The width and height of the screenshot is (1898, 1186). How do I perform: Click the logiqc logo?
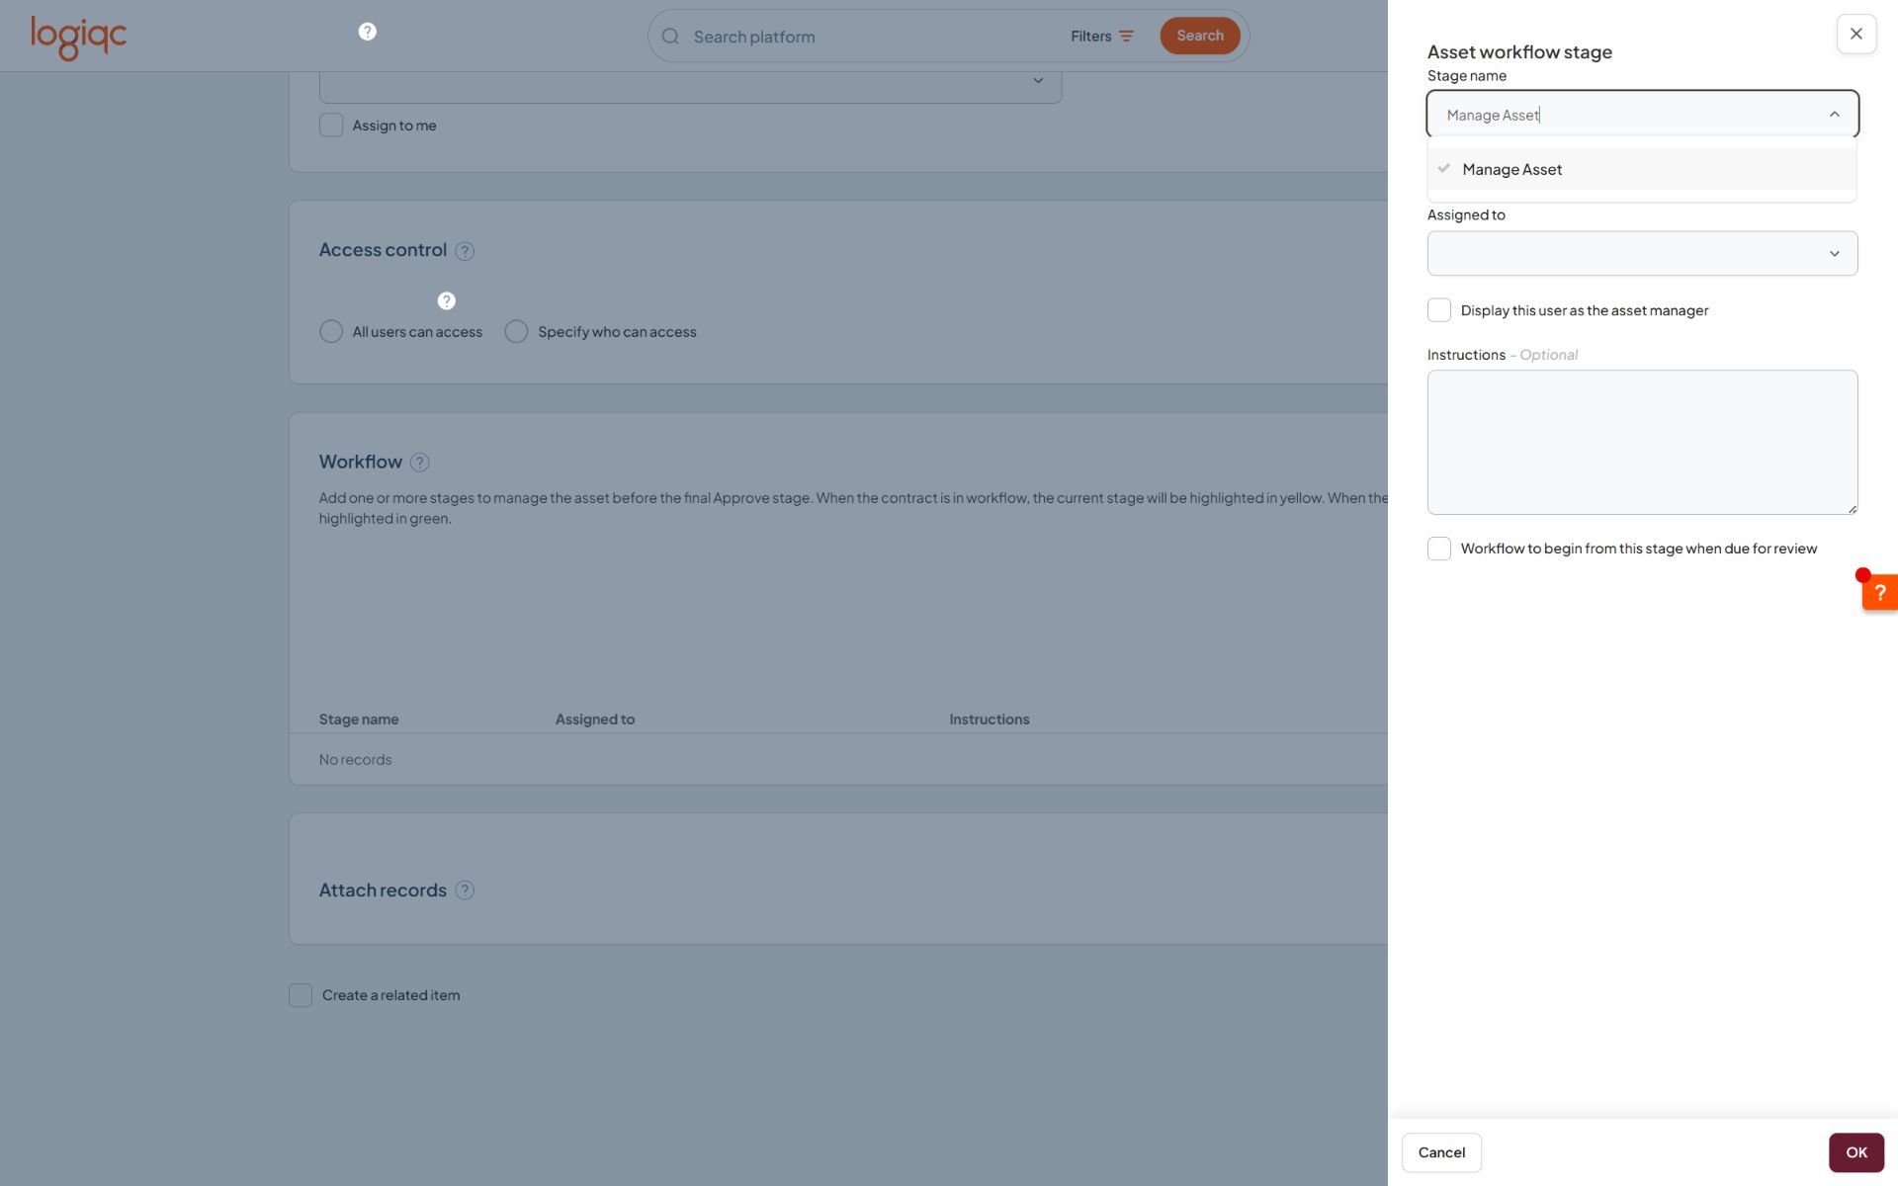[x=78, y=38]
